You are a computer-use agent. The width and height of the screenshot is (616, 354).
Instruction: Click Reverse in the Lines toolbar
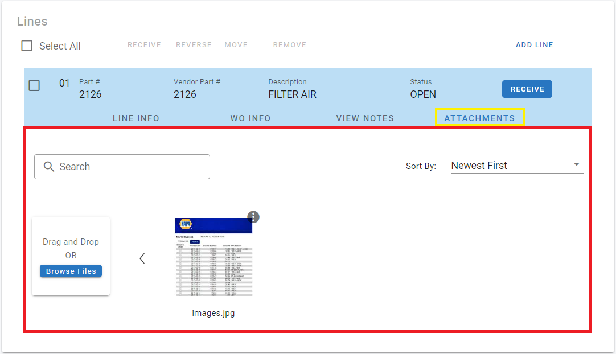tap(194, 45)
